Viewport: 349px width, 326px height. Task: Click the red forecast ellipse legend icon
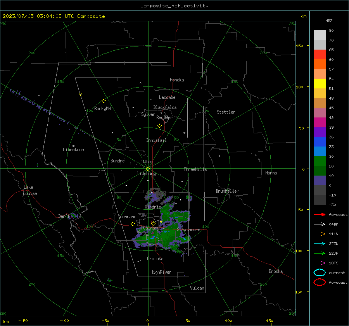[320, 282]
